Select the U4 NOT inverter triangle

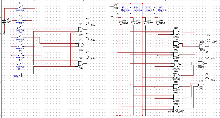[x=121, y=24]
